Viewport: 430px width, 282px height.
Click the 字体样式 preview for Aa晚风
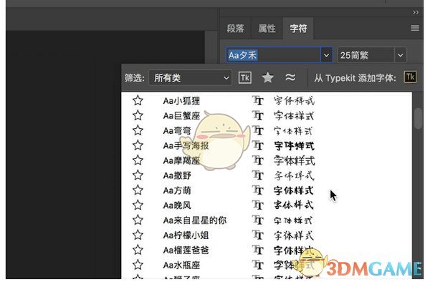[x=294, y=205]
